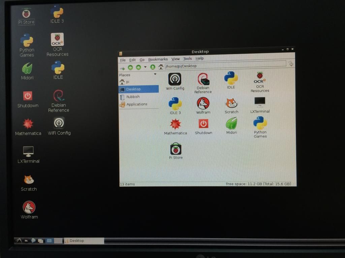Select Desktop in Places sidebar

click(138, 89)
